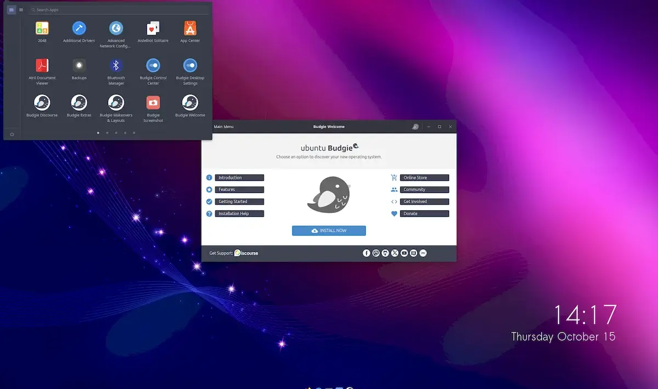Open the Getting Started section

[240, 202]
